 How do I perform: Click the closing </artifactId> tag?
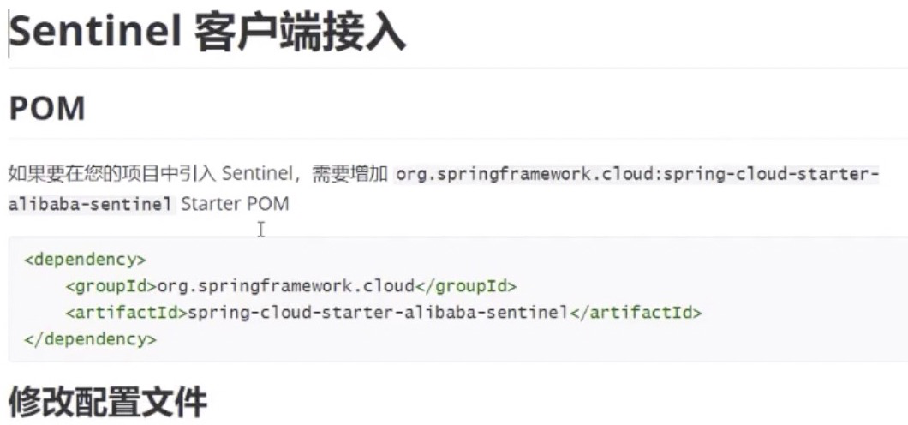coord(636,313)
